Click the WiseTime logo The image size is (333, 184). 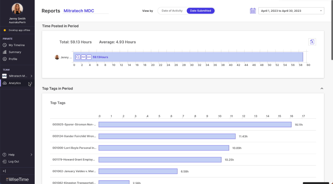(17, 179)
